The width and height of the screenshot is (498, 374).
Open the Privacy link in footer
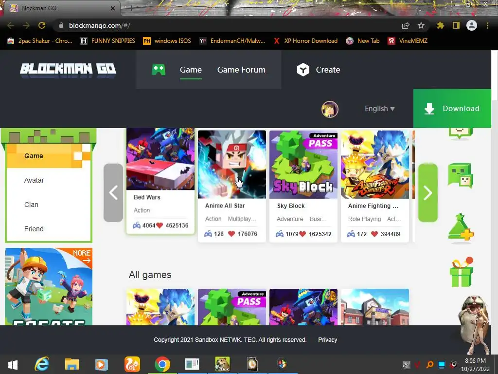point(327,339)
